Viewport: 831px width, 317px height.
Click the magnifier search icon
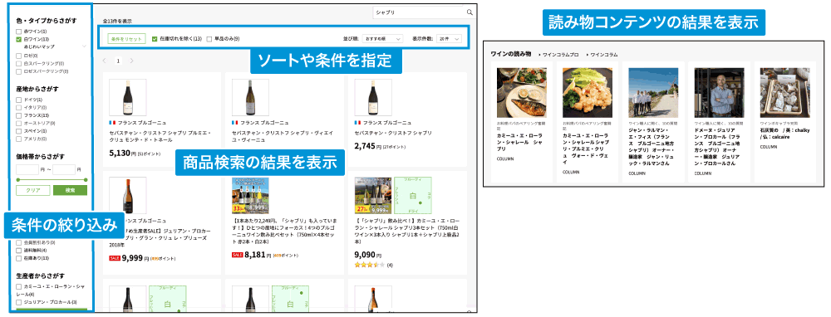(x=470, y=12)
